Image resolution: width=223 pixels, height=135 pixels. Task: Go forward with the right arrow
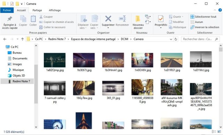pos(12,39)
